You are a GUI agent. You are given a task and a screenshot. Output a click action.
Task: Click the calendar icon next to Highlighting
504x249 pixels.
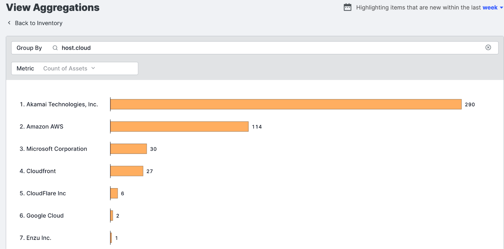coord(347,7)
